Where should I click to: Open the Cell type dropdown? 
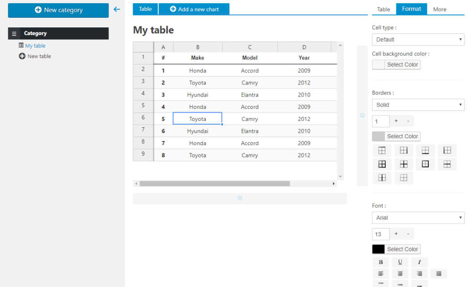pyautogui.click(x=418, y=40)
